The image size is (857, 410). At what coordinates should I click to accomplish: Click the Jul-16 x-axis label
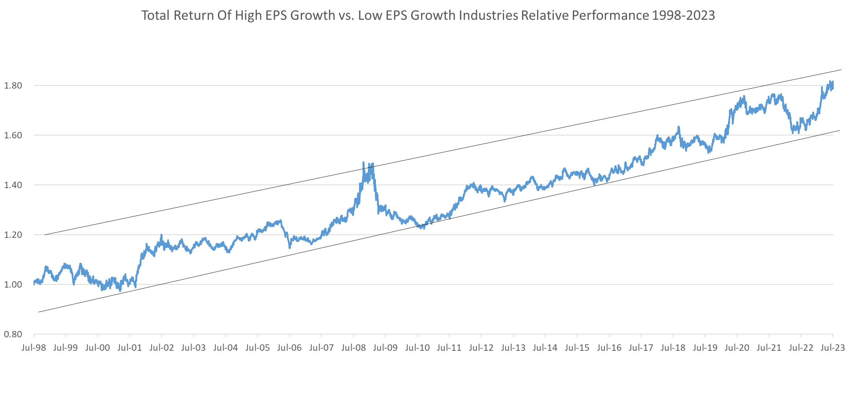coord(609,348)
